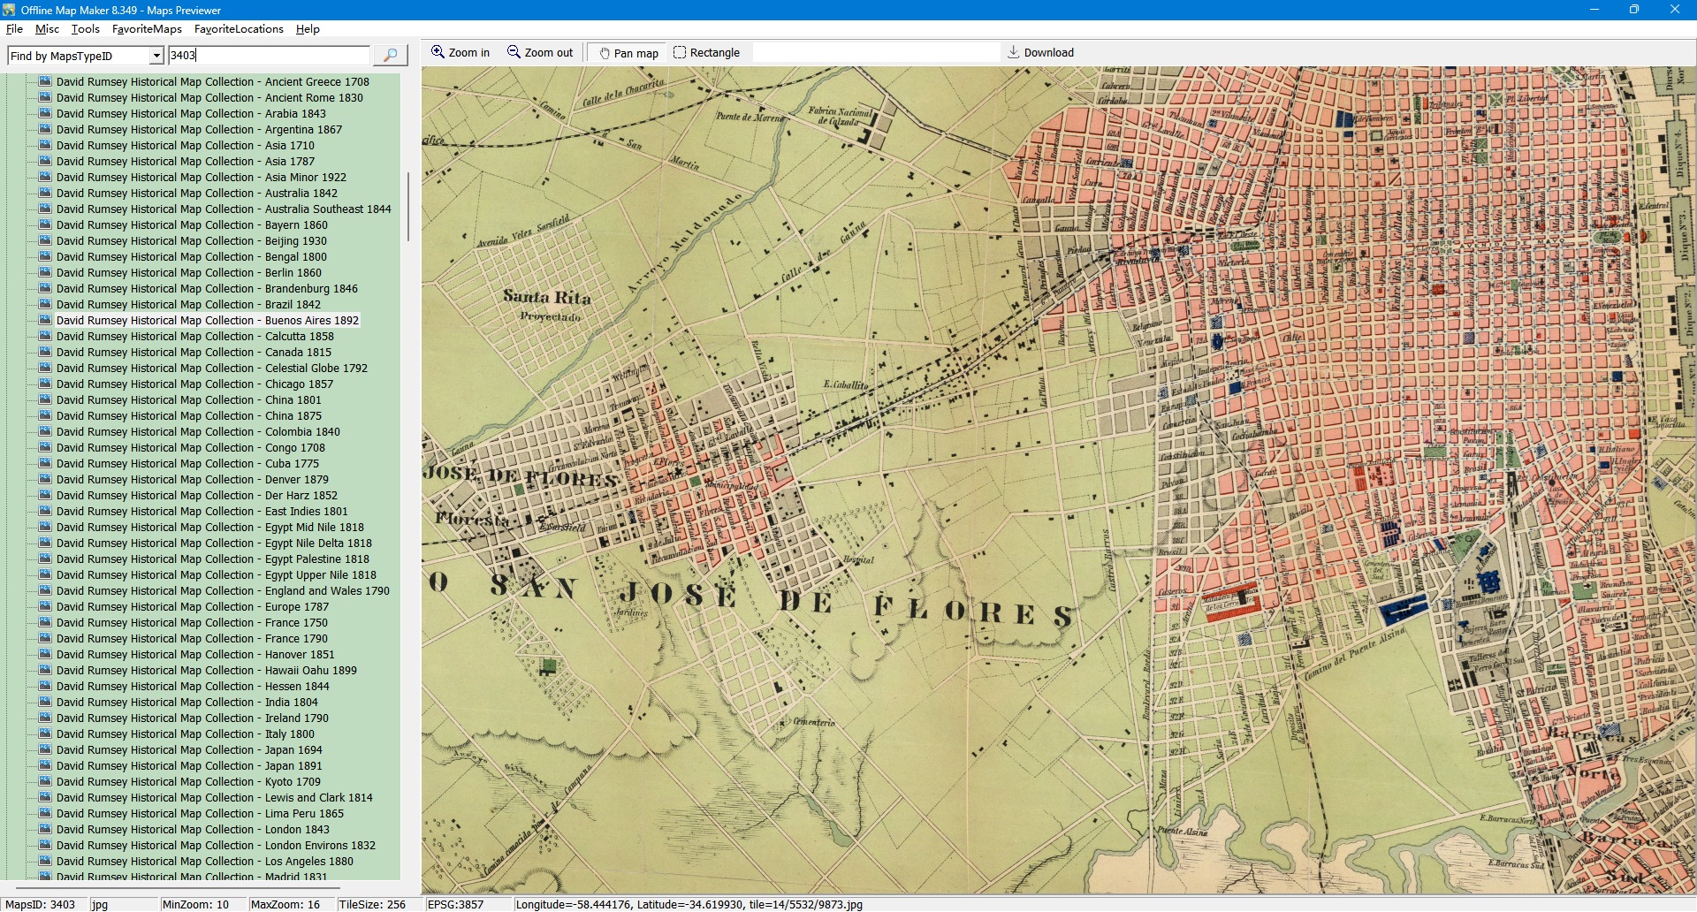Click the Download arrow icon
The width and height of the screenshot is (1697, 912).
coord(1014,53)
